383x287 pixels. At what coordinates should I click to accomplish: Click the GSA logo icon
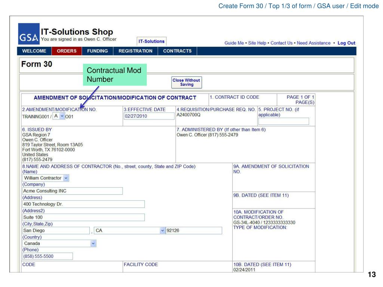pyautogui.click(x=29, y=34)
